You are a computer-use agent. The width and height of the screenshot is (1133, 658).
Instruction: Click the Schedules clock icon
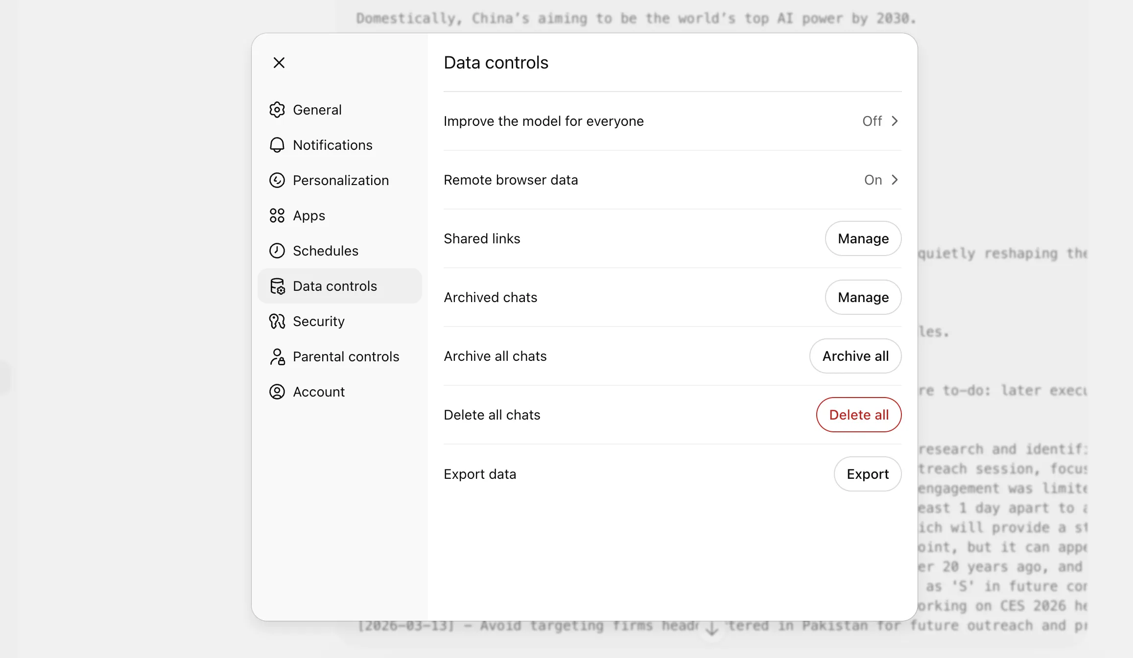click(277, 251)
